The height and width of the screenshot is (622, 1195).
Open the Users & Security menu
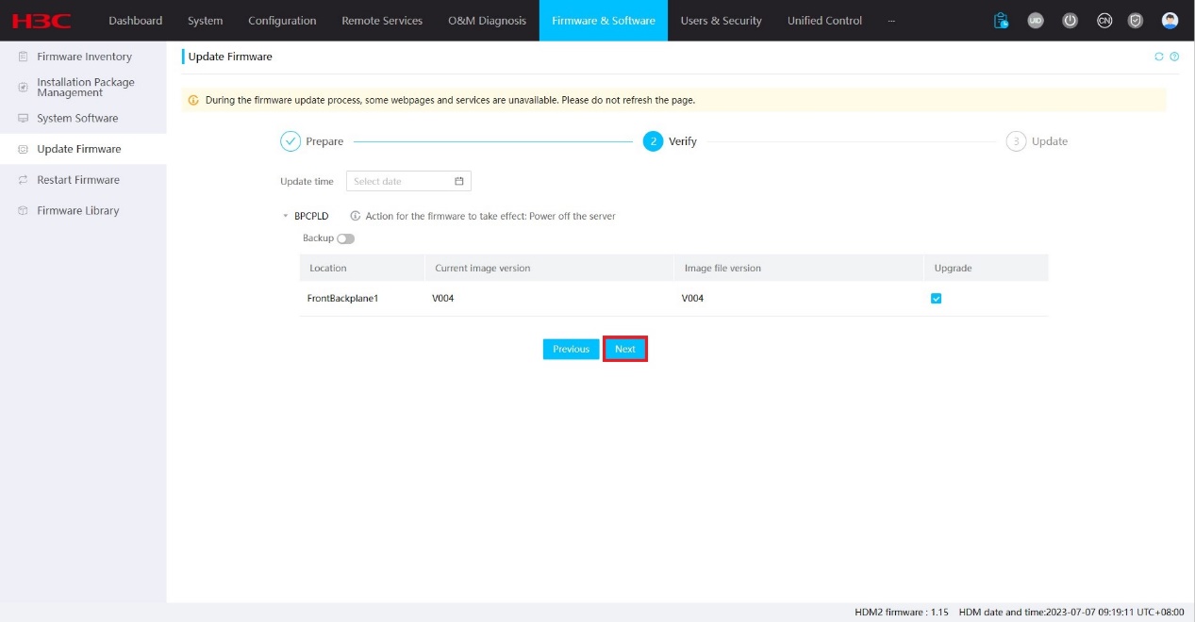pos(721,21)
